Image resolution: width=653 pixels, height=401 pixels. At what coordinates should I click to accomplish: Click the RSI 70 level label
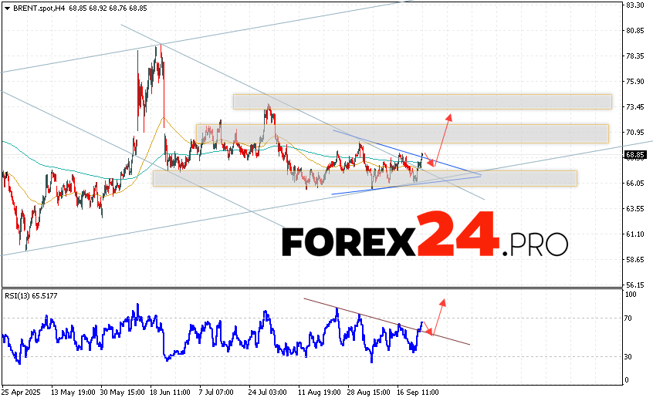tap(631, 318)
